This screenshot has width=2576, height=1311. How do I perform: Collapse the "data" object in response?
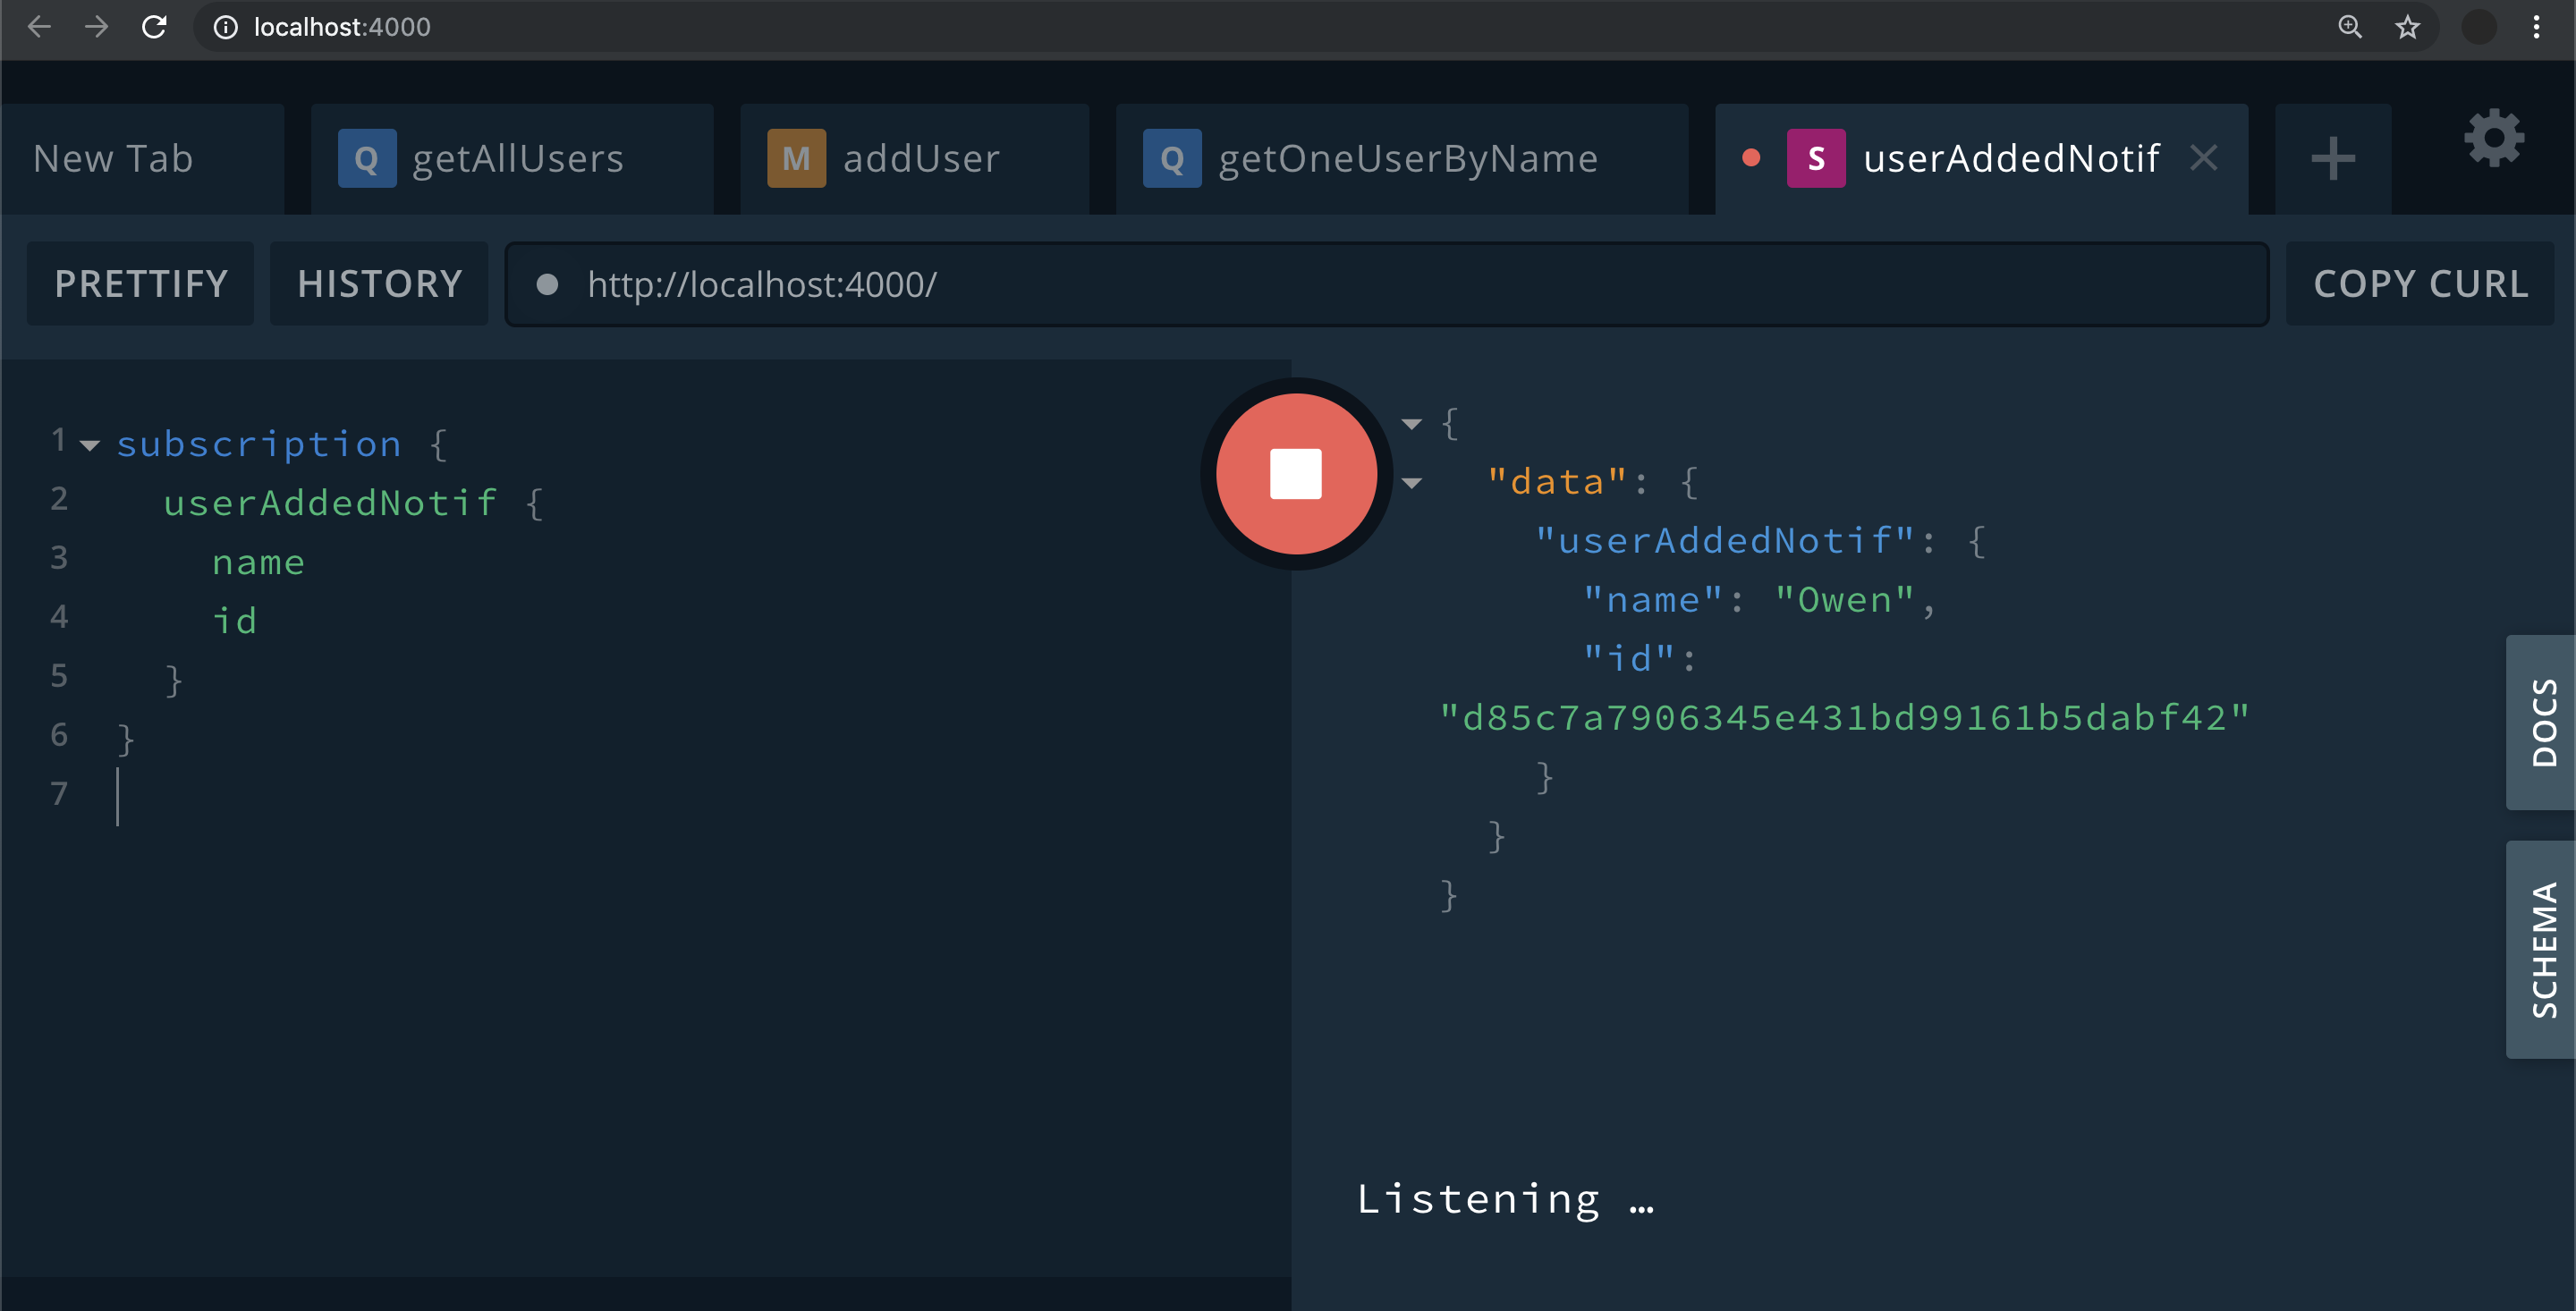[1411, 483]
